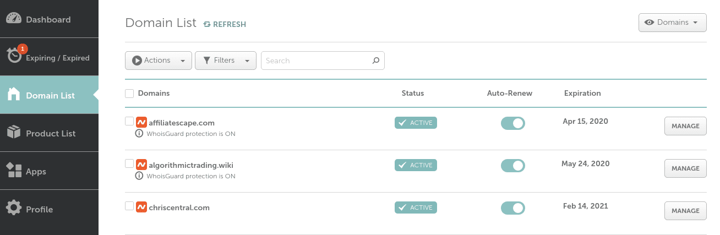Refresh the domain list
The image size is (720, 235).
pyautogui.click(x=225, y=24)
